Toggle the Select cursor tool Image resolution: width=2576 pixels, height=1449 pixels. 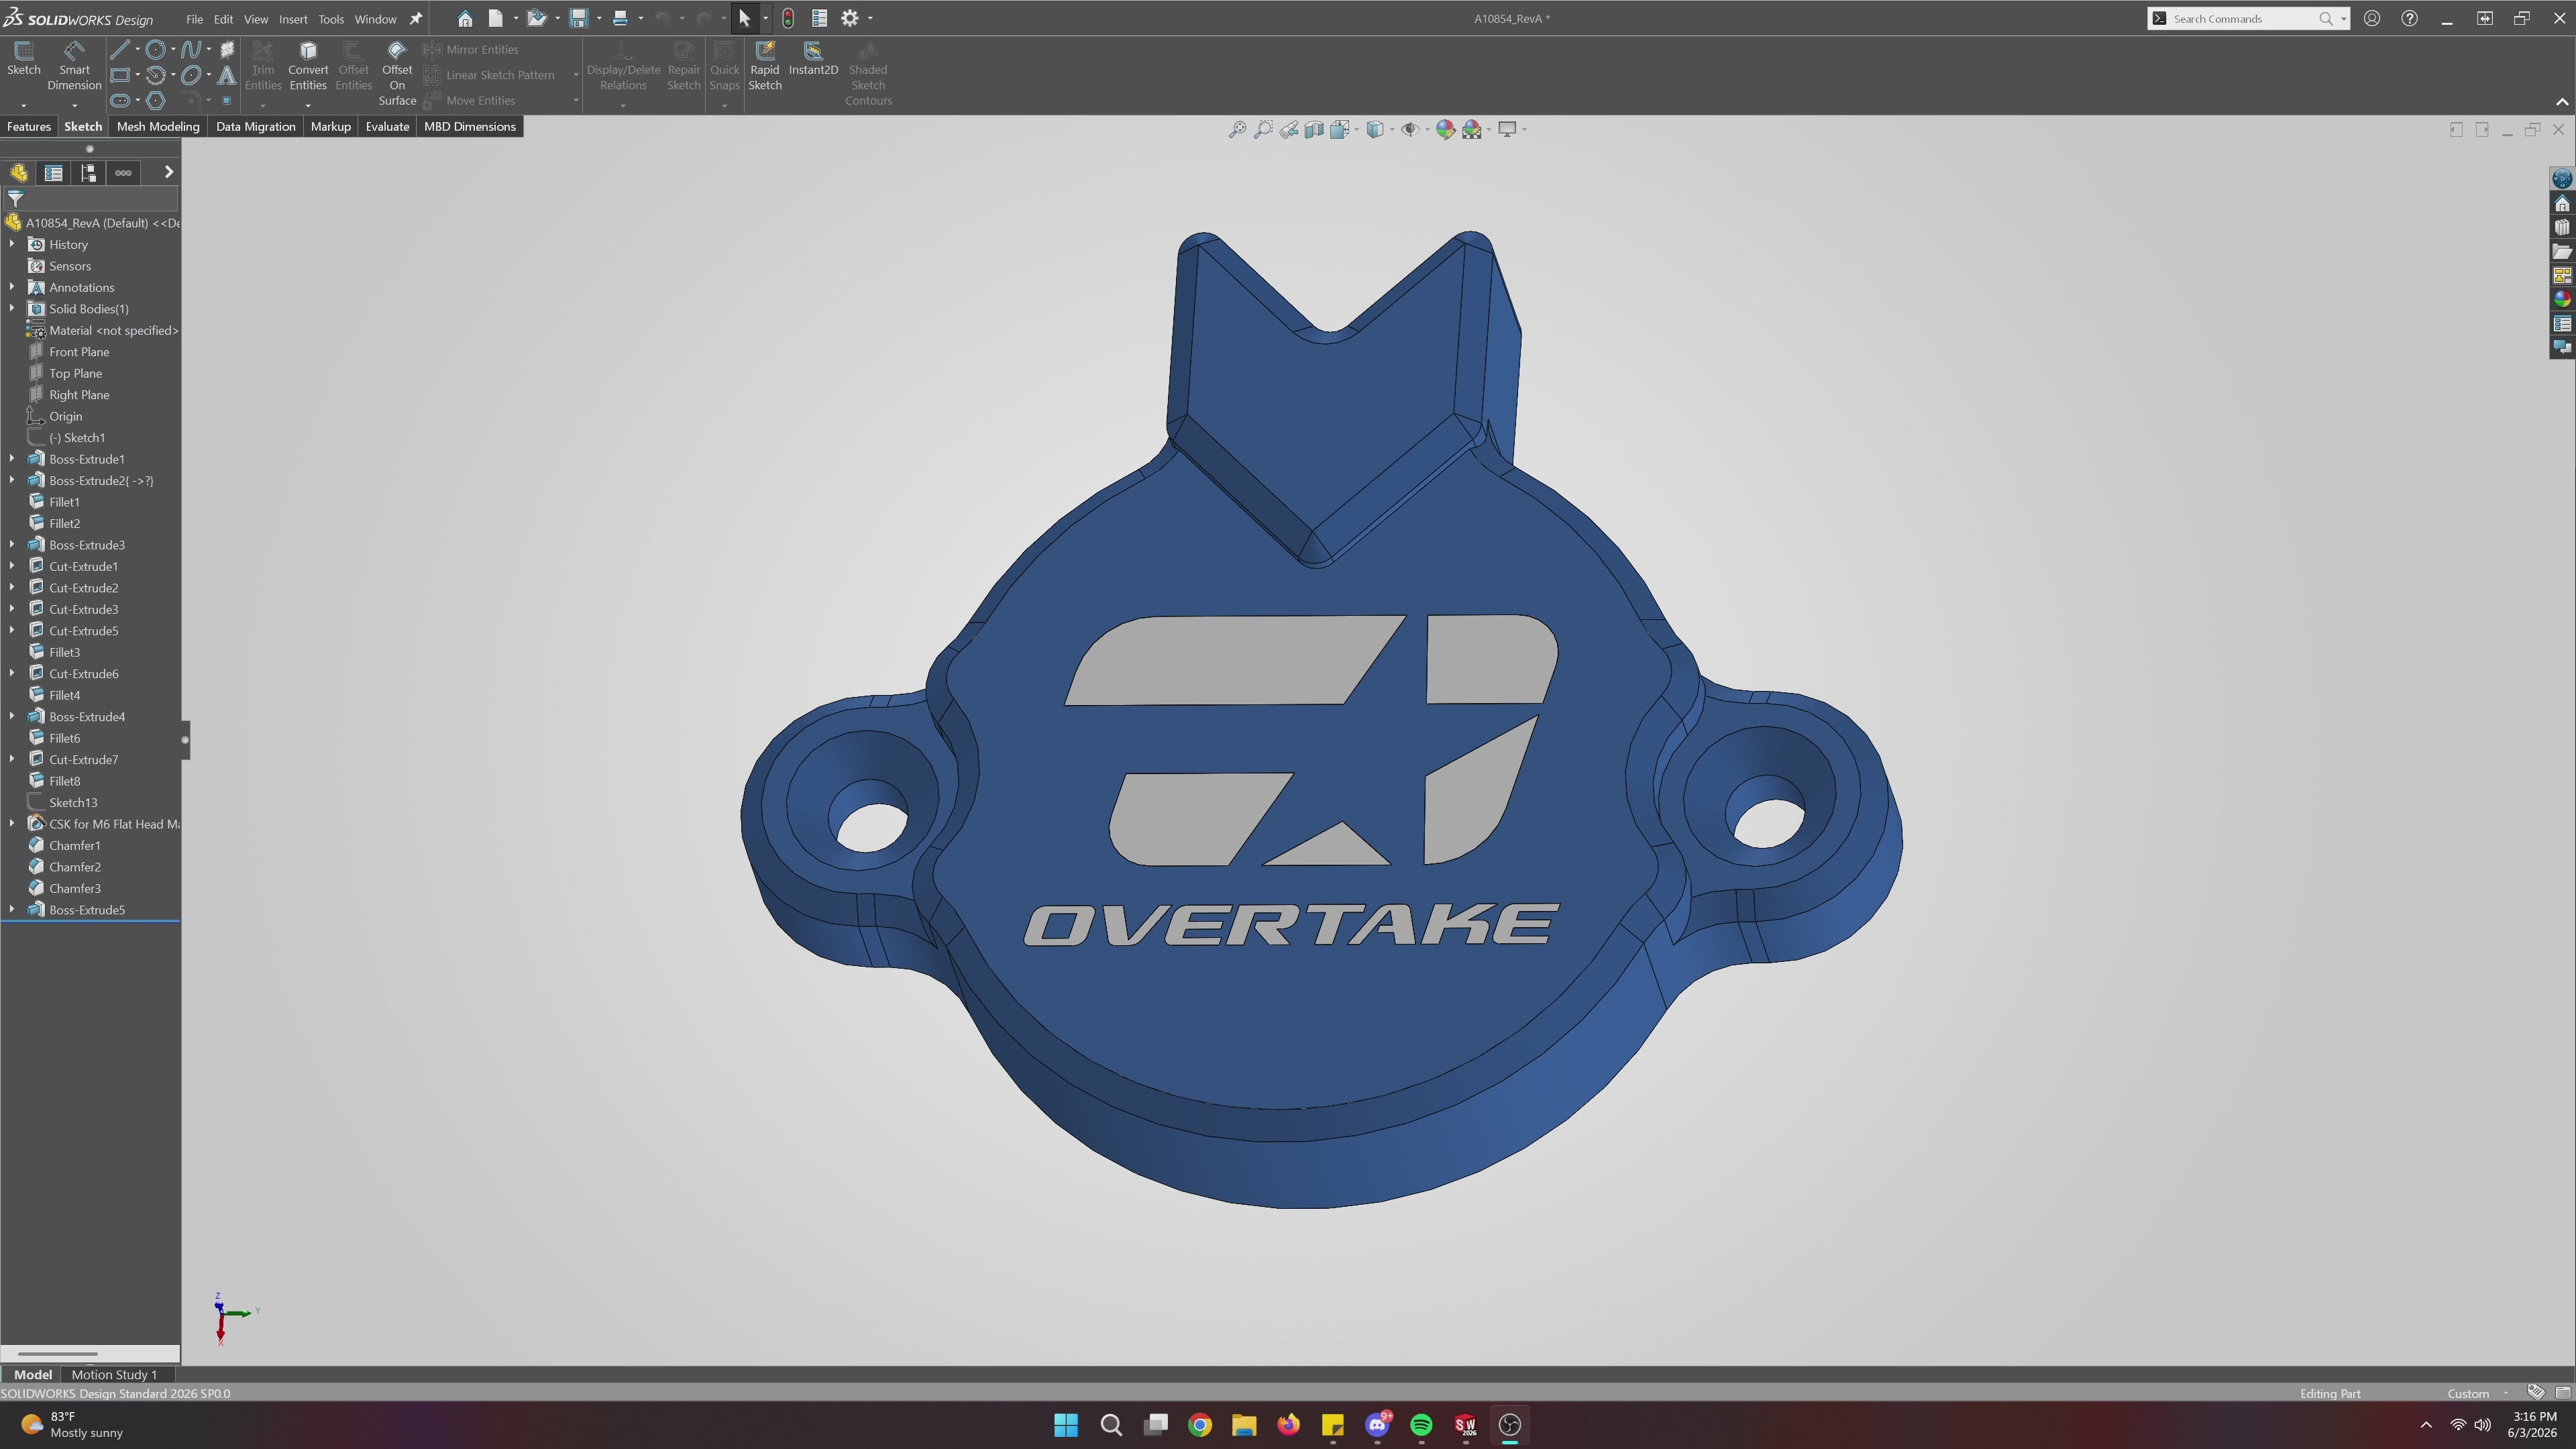coord(744,18)
